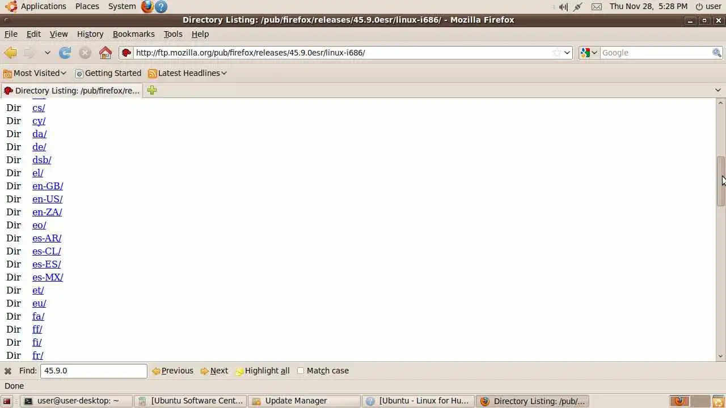The width and height of the screenshot is (726, 408).
Task: Expand the Latest Headlines feed menu
Action: coord(187,73)
